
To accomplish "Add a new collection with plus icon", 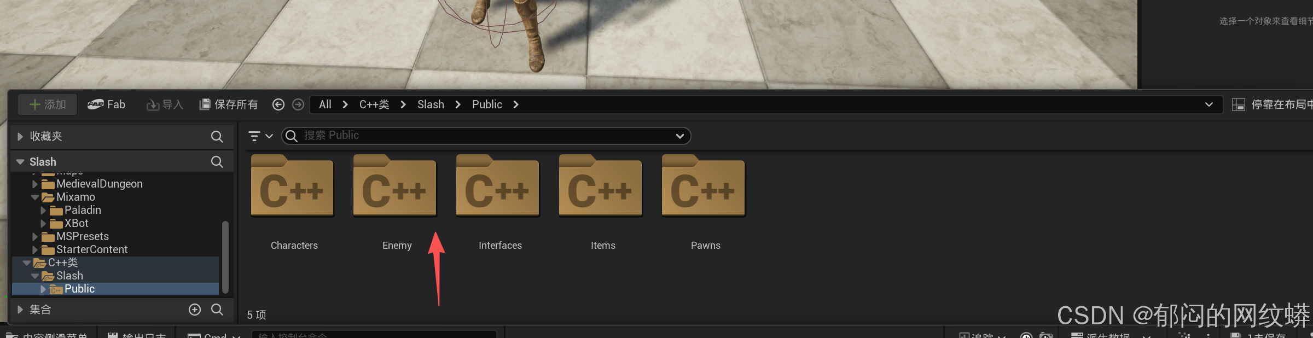I will [195, 310].
